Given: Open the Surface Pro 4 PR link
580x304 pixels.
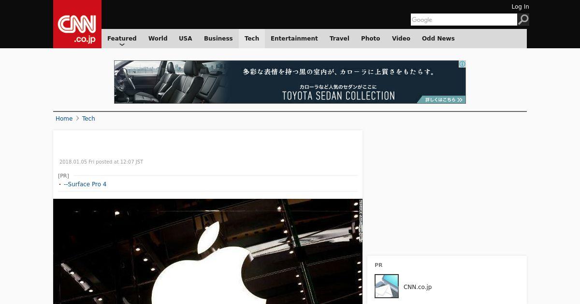Looking at the screenshot, I should (85, 184).
